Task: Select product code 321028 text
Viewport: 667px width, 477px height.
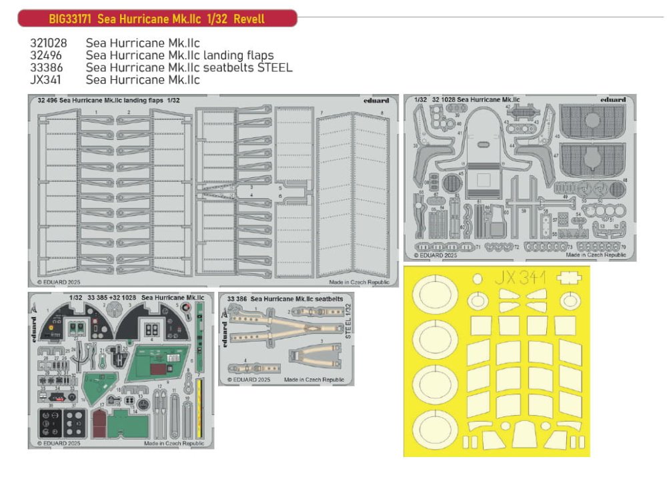Action: 49,43
